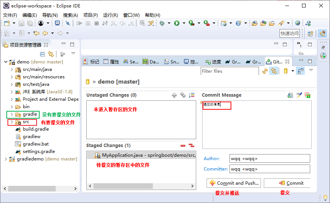The width and height of the screenshot is (330, 203).
Task: Click the Add selected files to index plus icon
Action: pos(174,95)
